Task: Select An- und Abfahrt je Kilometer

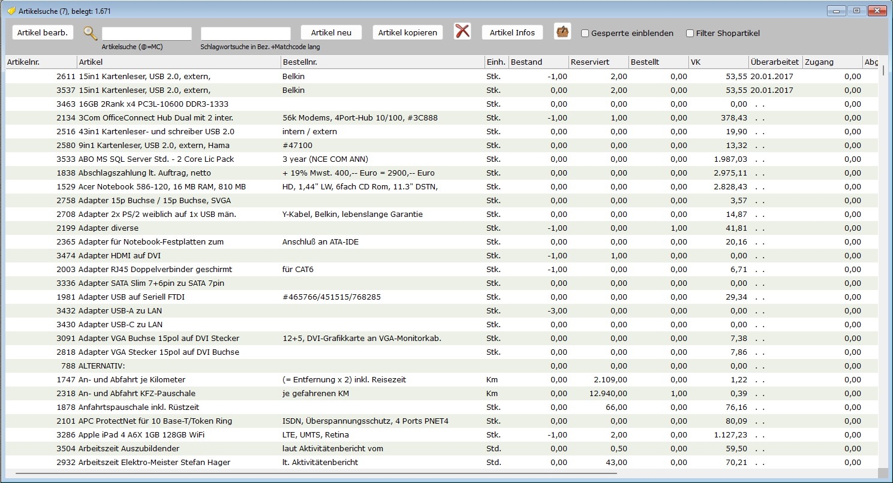Action: pyautogui.click(x=442, y=379)
